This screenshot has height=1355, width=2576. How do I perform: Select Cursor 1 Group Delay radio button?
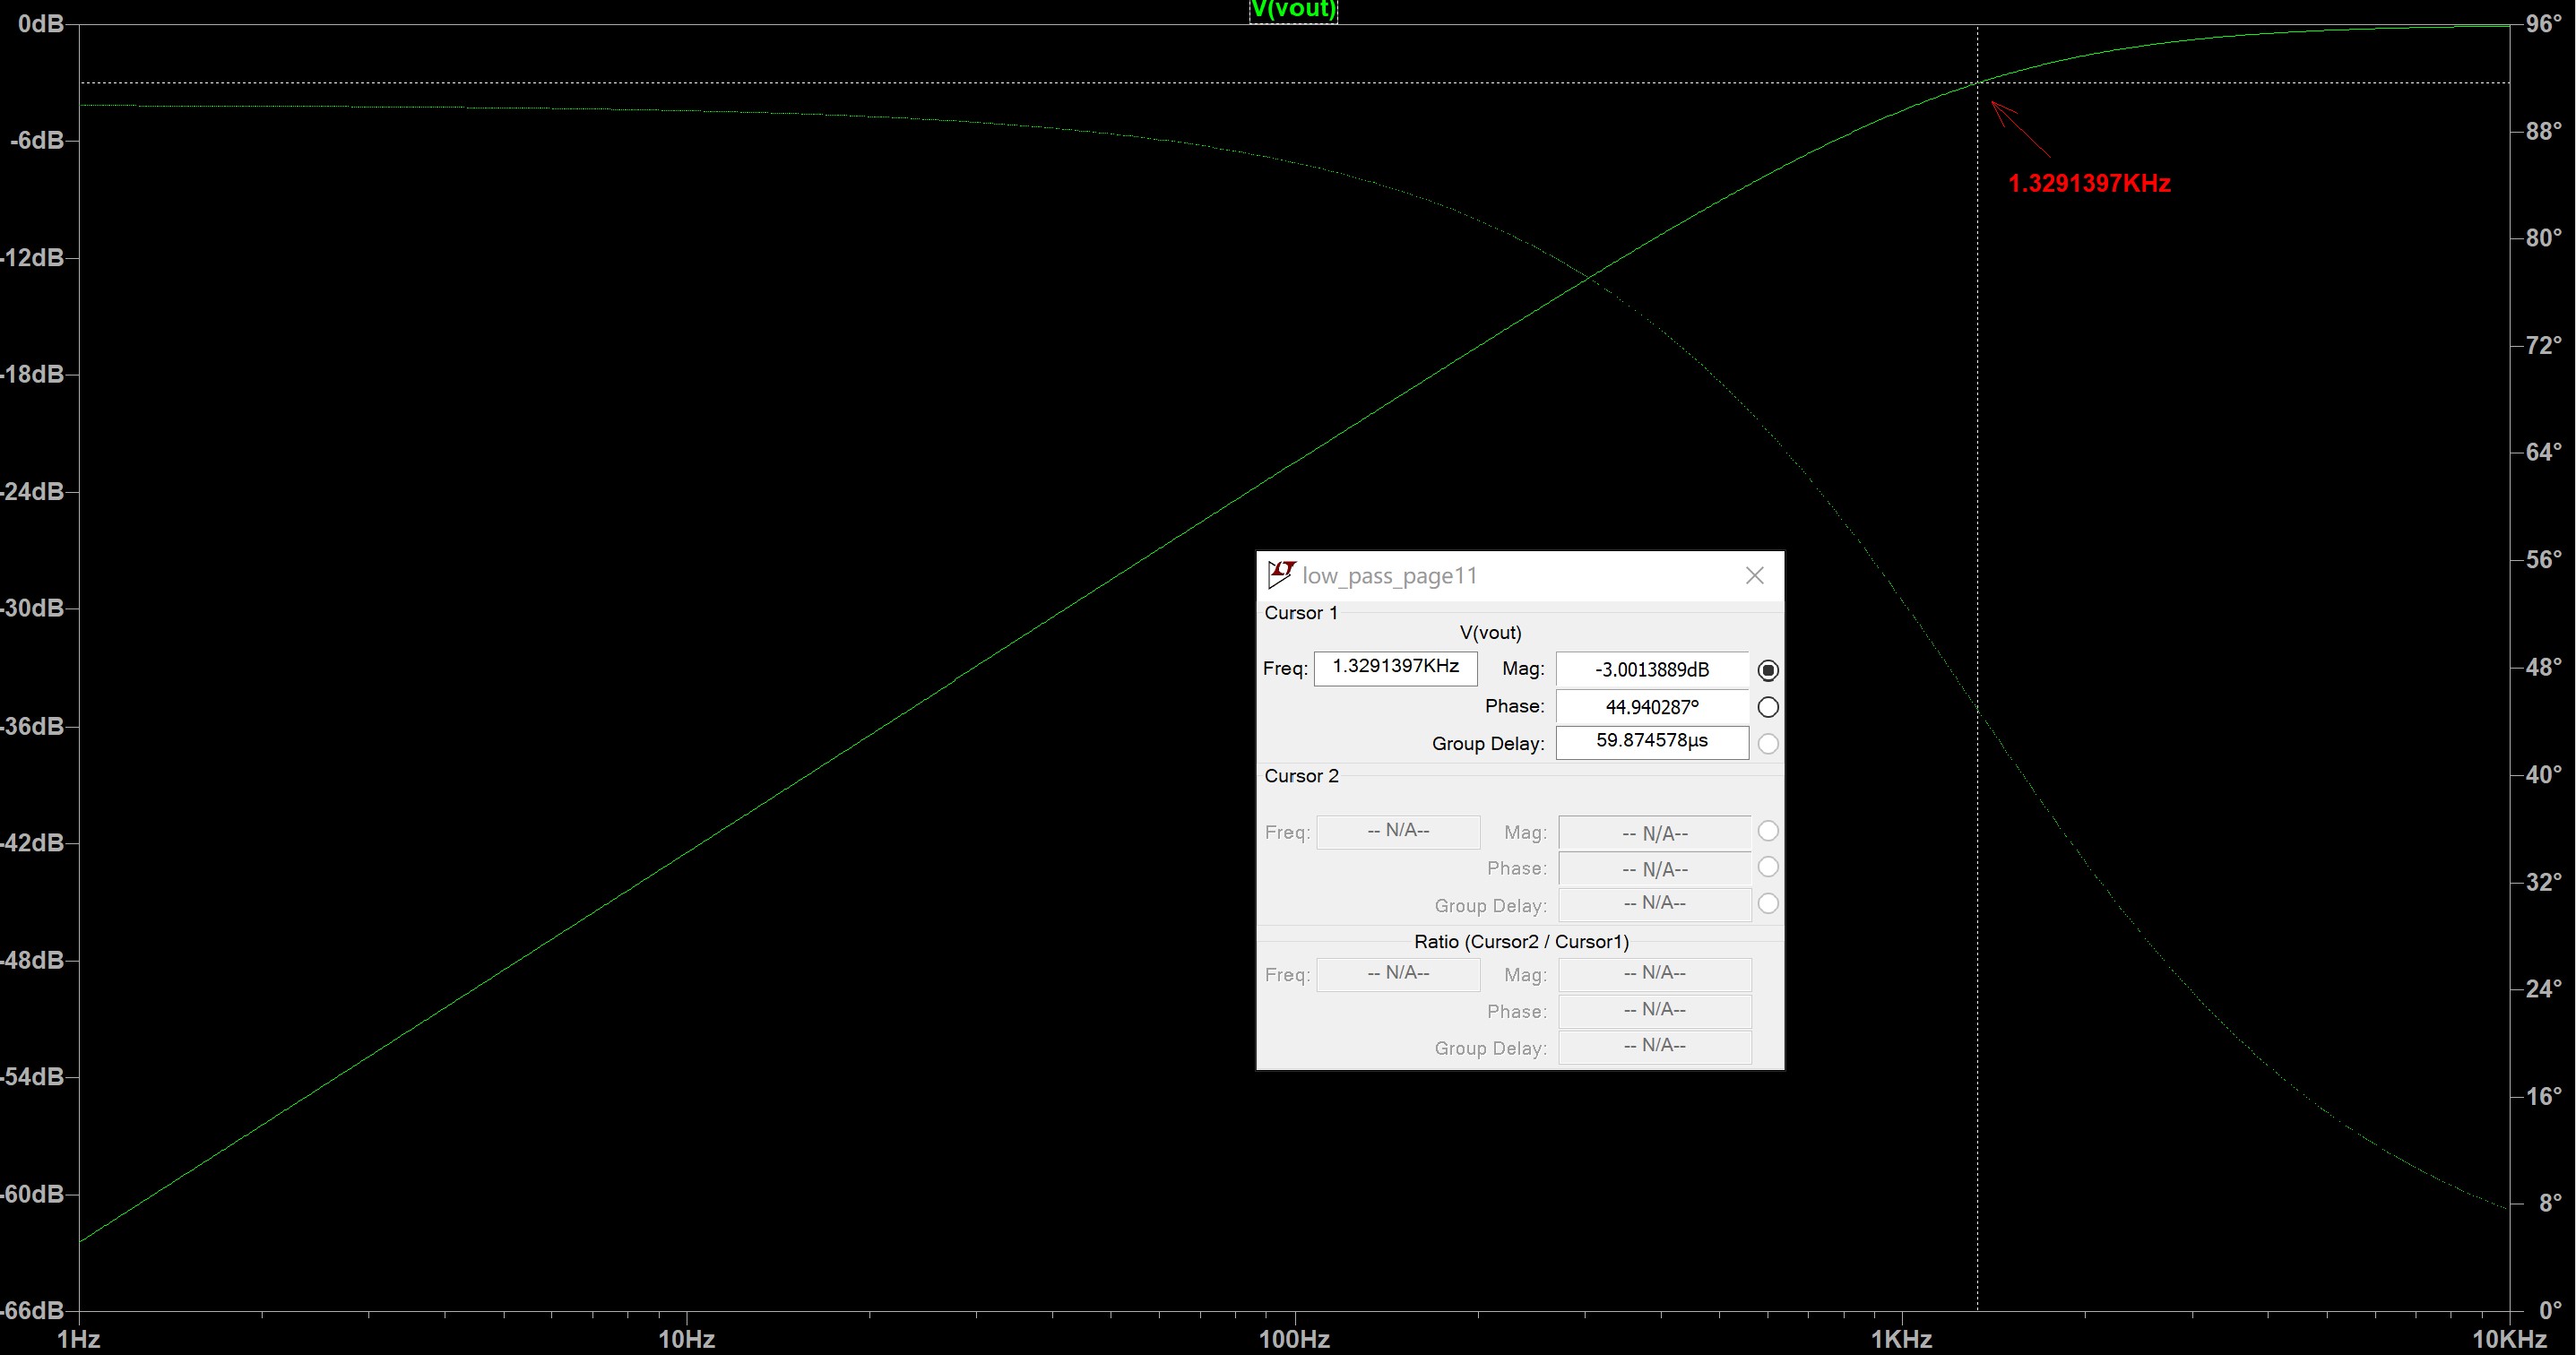pos(1767,743)
